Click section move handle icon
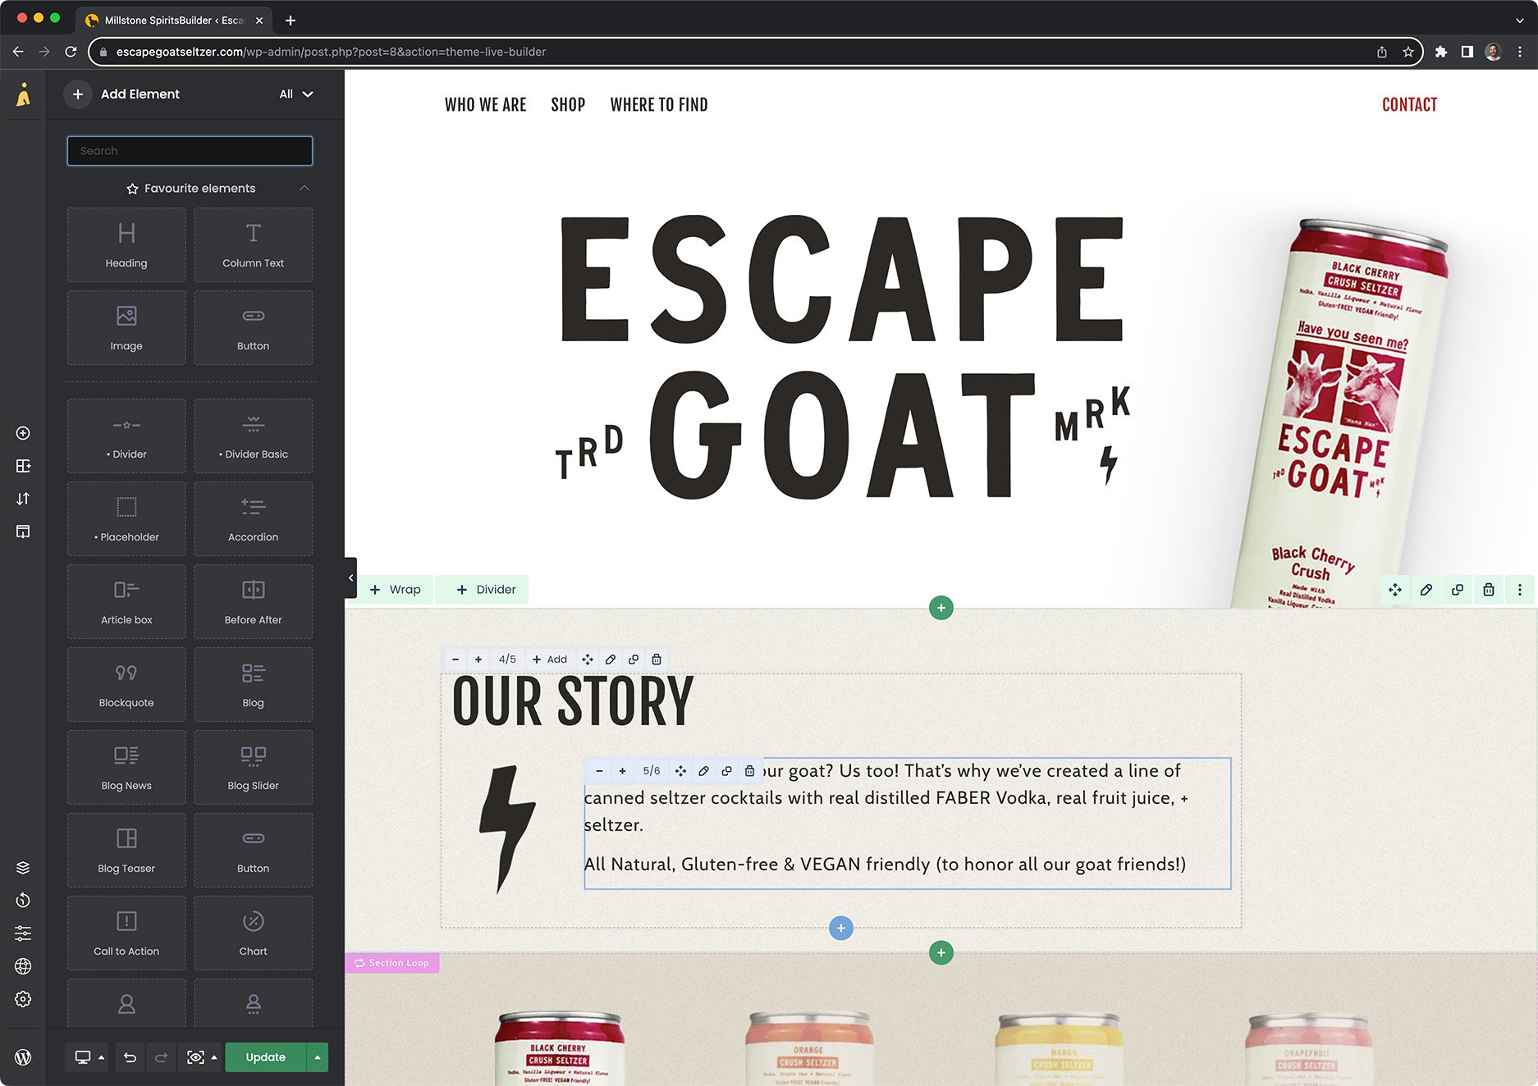 tap(1395, 590)
